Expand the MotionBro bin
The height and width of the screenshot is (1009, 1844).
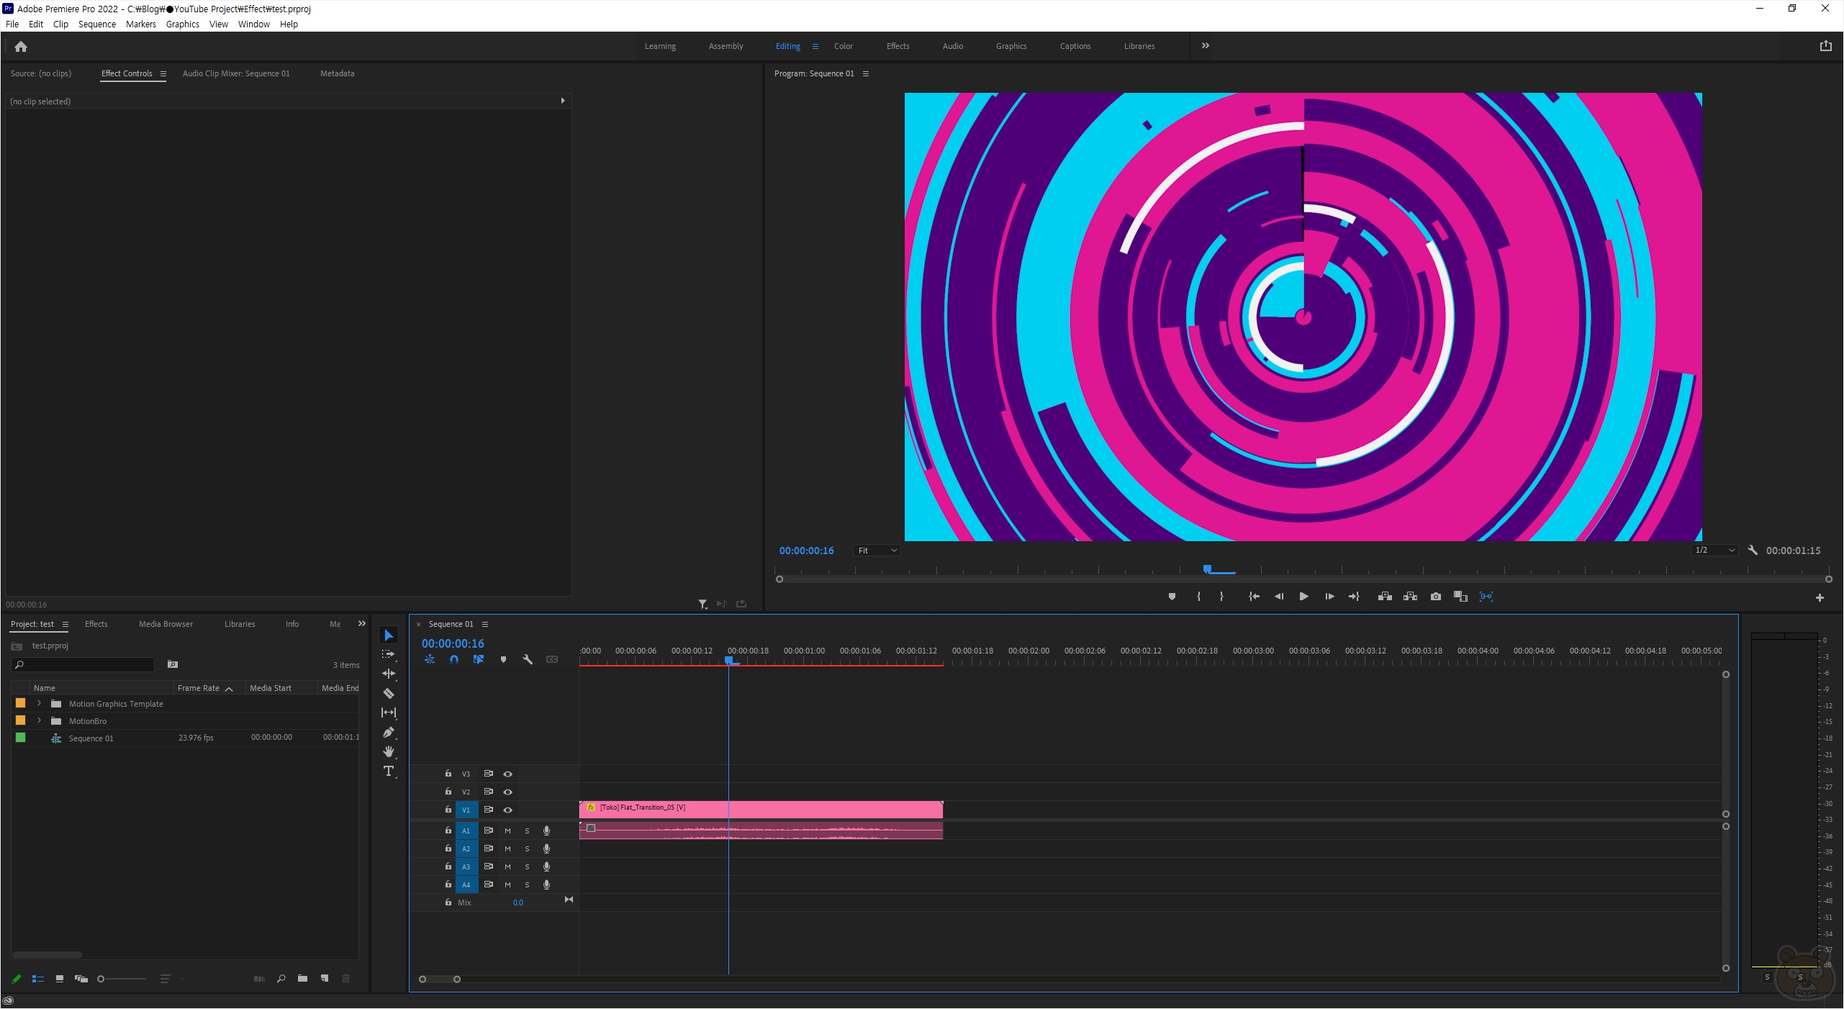coord(40,721)
